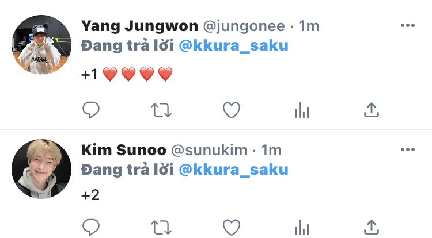The height and width of the screenshot is (238, 432).
Task: Like Kim Sunoo's +2 tweet
Action: click(x=232, y=228)
